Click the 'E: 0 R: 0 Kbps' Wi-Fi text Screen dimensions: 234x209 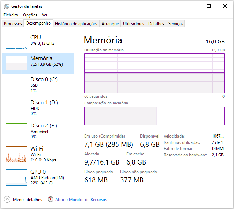coord(43,160)
